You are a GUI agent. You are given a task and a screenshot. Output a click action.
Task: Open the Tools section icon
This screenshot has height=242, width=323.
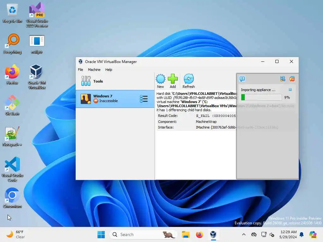click(86, 81)
